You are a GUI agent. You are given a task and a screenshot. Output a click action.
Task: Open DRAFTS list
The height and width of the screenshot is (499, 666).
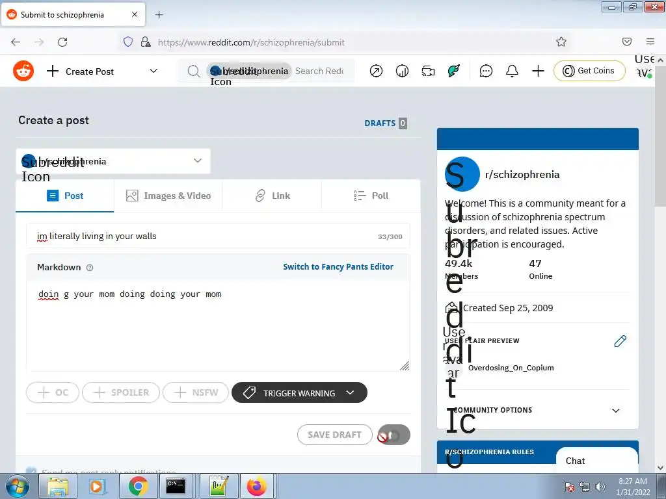point(386,123)
